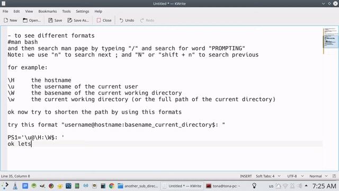Click the 7:25 AM clock
Screen dimensions: 339x191
(x=324, y=186)
